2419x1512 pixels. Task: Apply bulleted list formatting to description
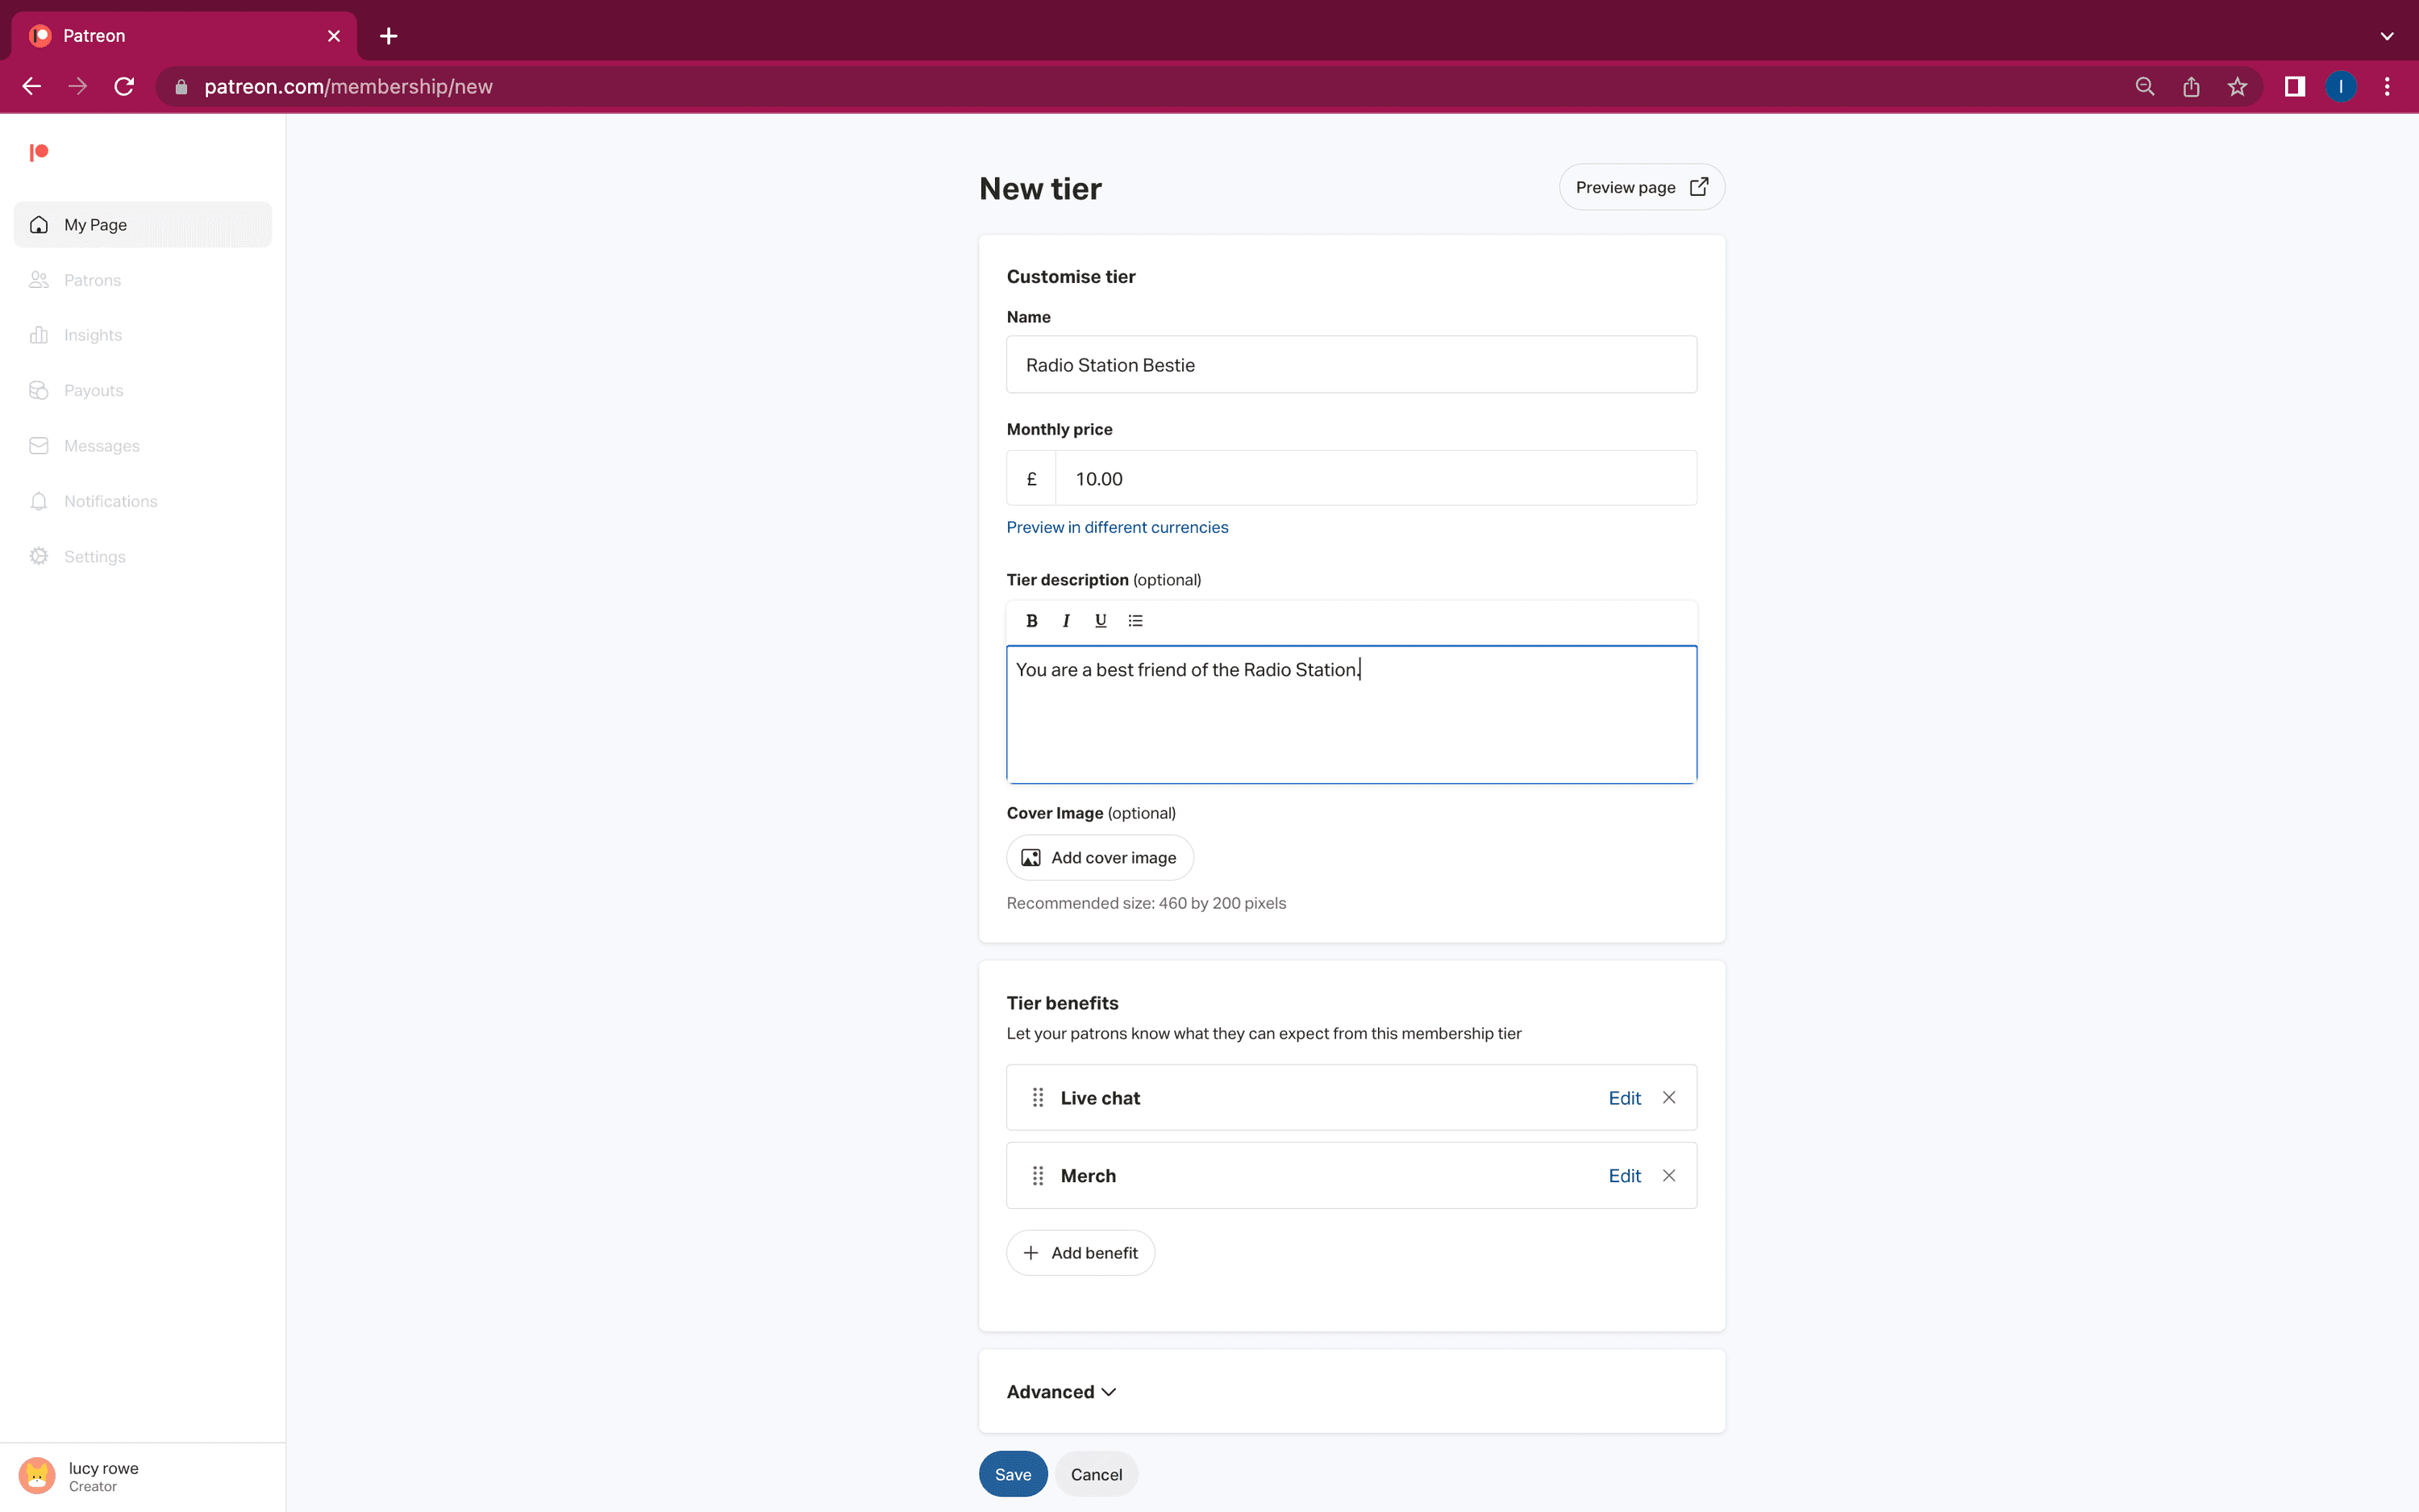[x=1135, y=620]
